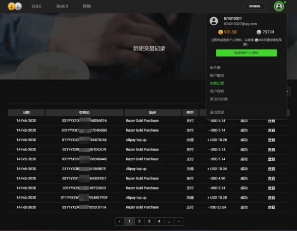
Task: Click 查看 for transaction ending B52FB11A
Action: 271,208
